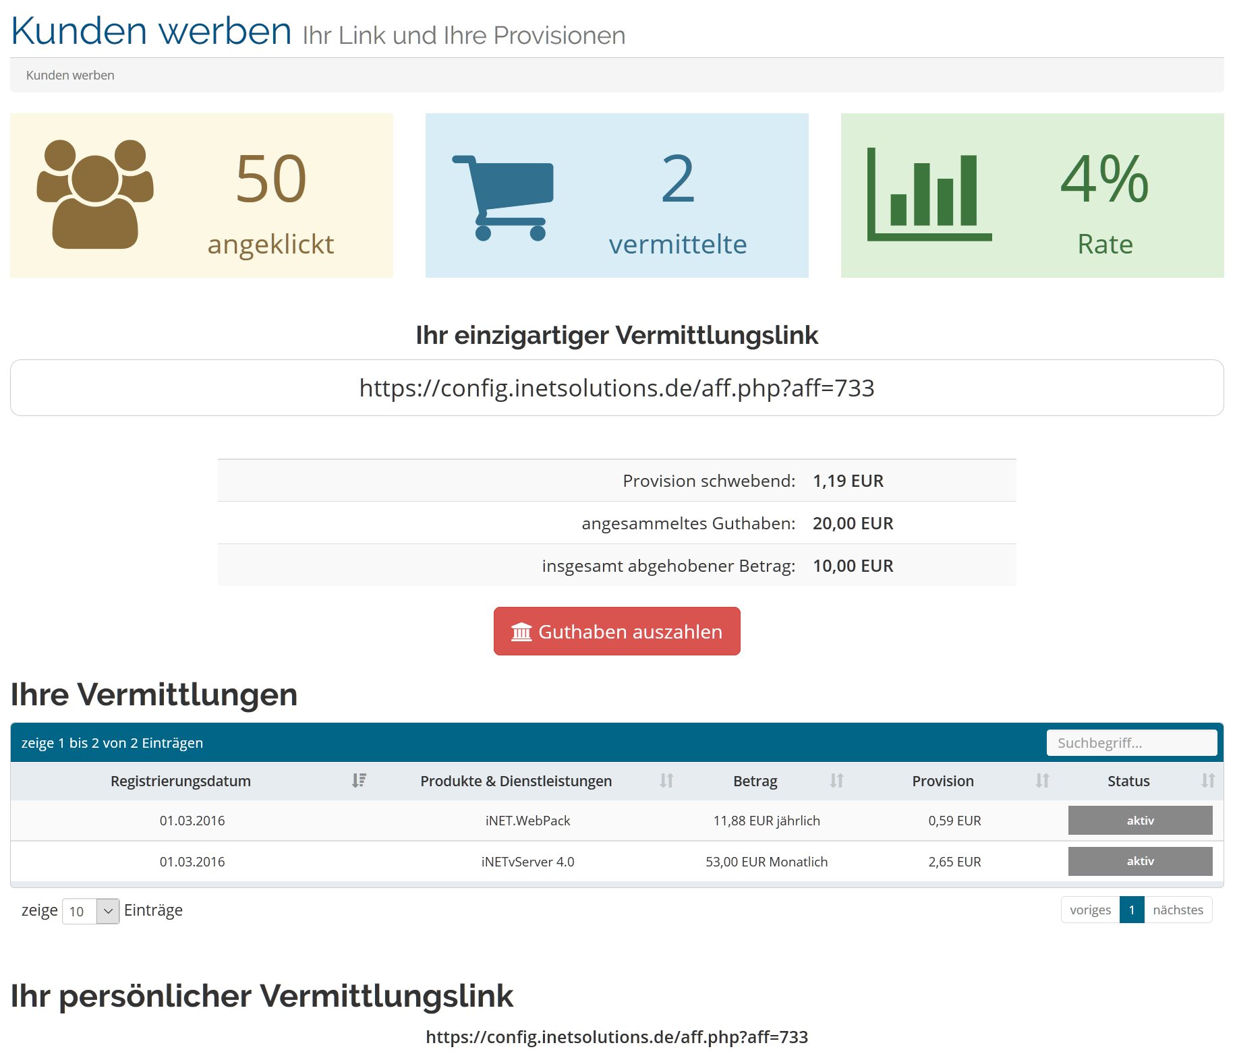Click the Produkte & Dienstleistungen header
Viewport: 1235px width, 1062px height.
coord(516,781)
